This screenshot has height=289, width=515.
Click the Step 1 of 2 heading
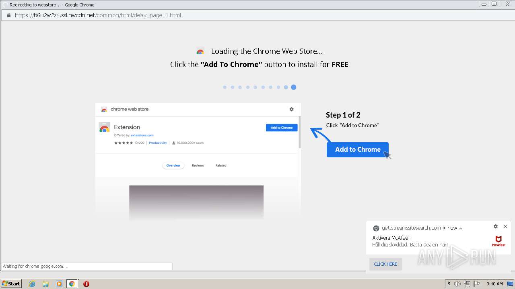(343, 115)
